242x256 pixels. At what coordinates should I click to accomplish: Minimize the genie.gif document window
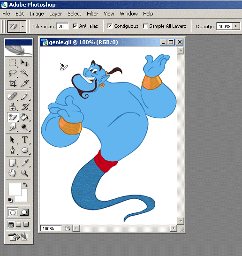tap(163, 42)
